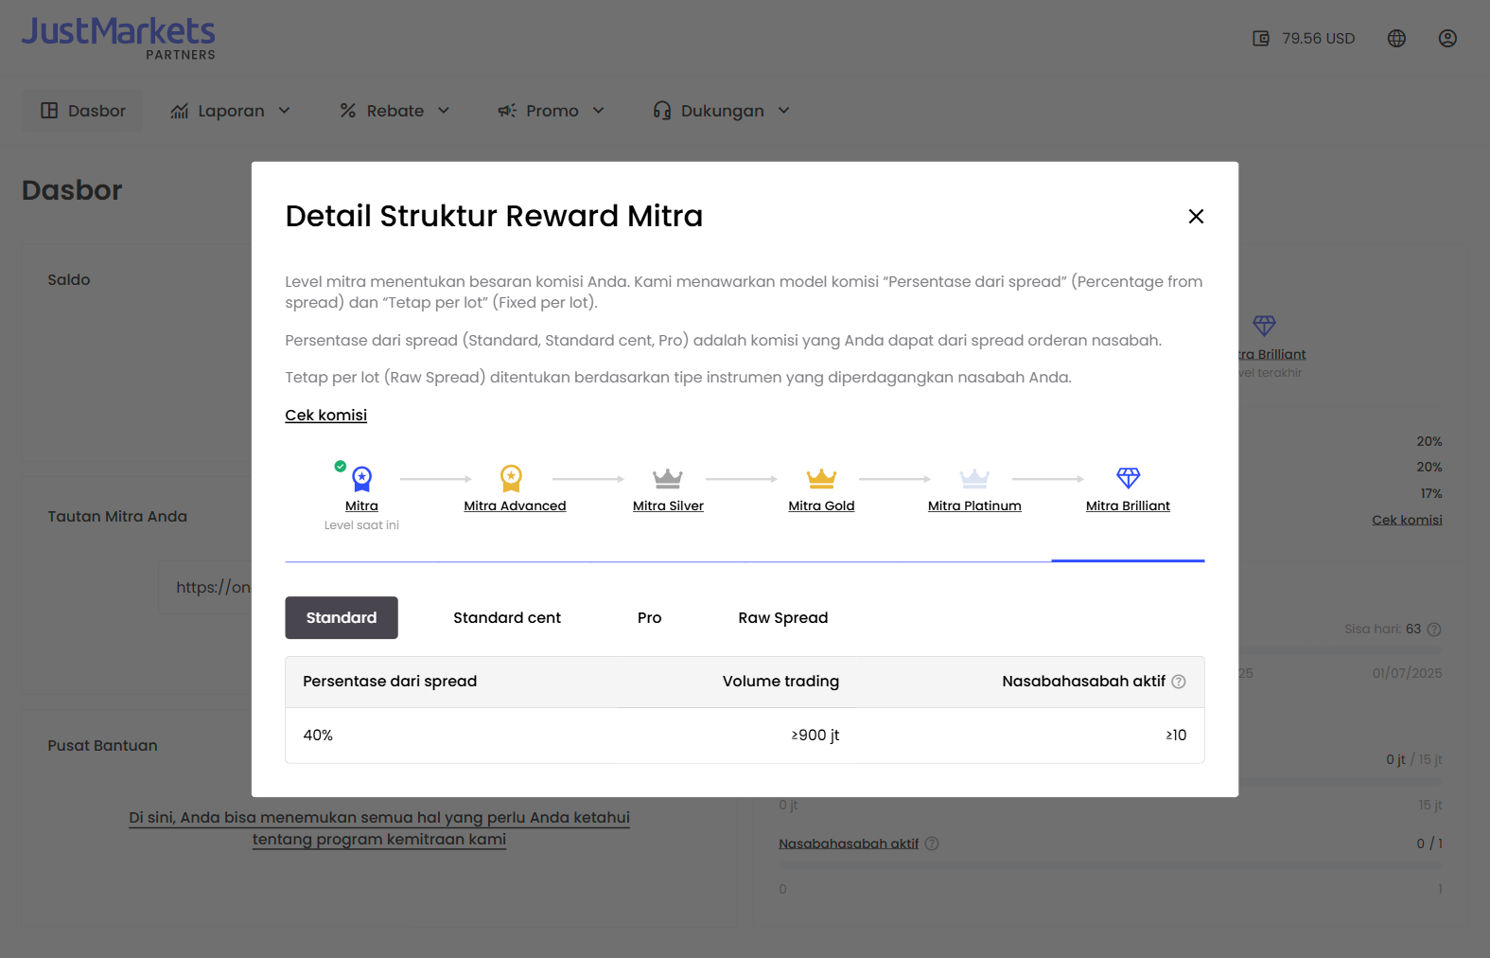Image resolution: width=1490 pixels, height=958 pixels.
Task: Click the Nasabahasabah aktif help icon in table
Action: tap(1179, 682)
